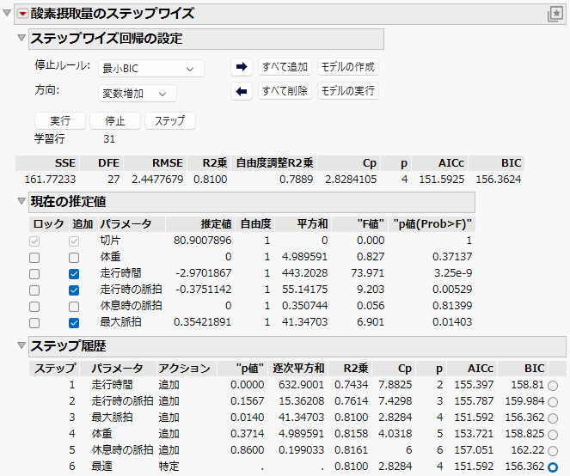This screenshot has height=476, width=570.
Task: Click the BIC value 156.3624 in summary
Action: click(x=499, y=179)
